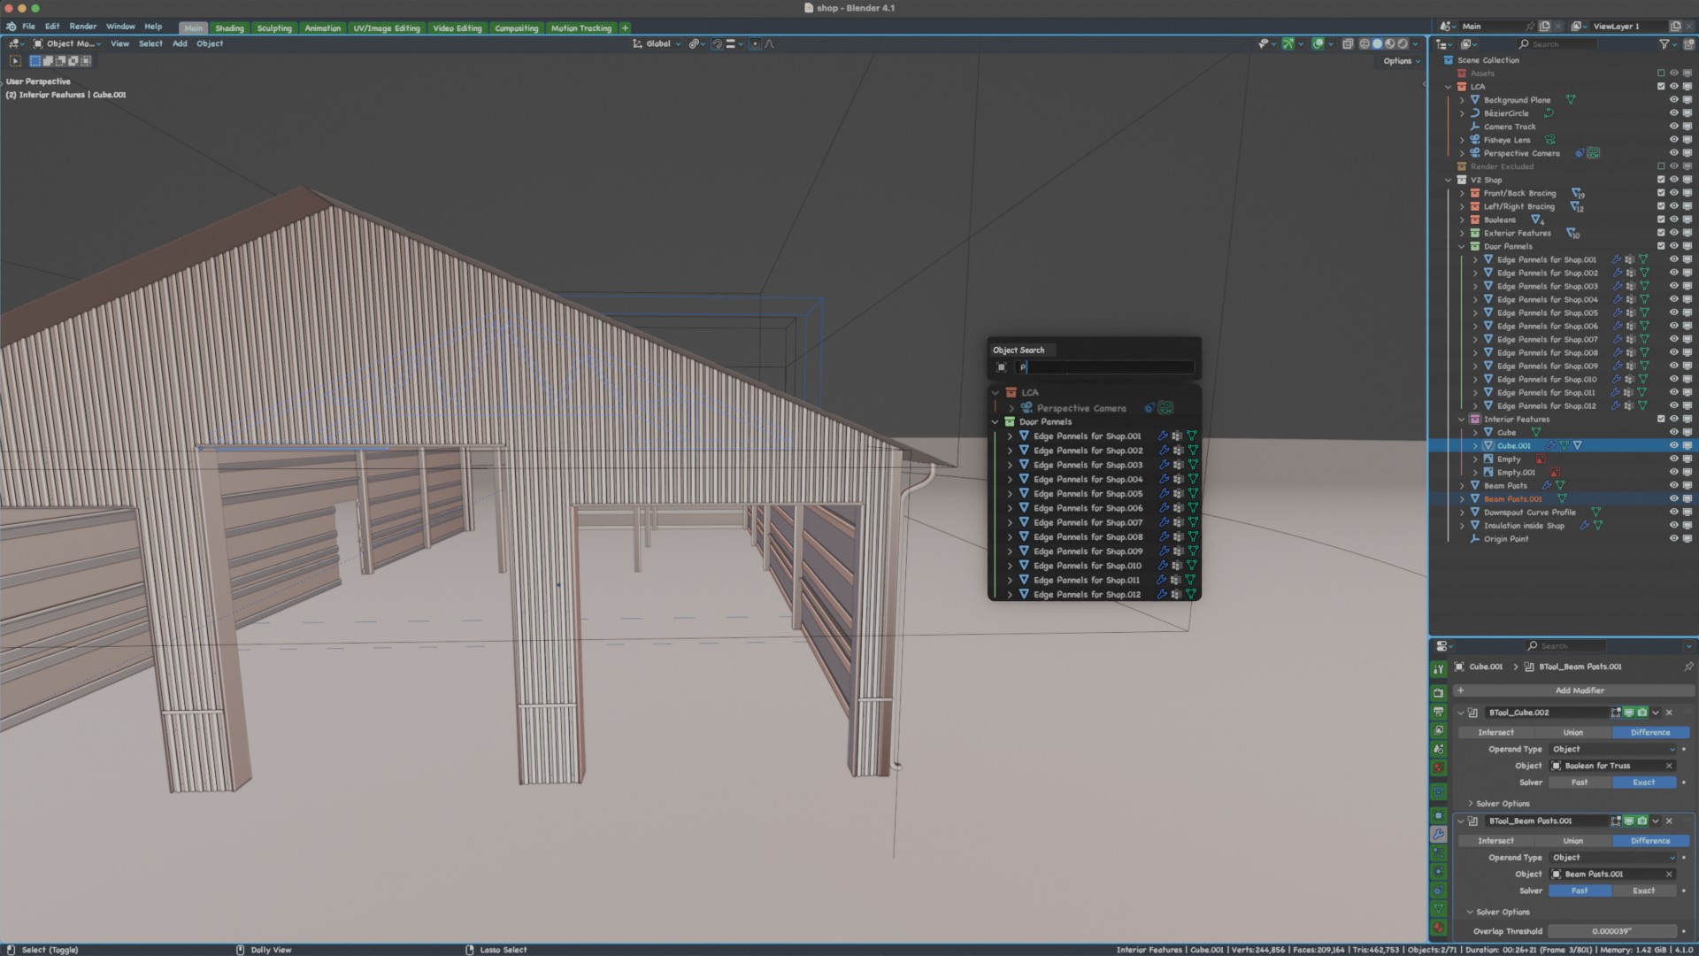Remove the BTool_Beam Posts.001 modifier
The width and height of the screenshot is (1699, 956).
[1670, 821]
